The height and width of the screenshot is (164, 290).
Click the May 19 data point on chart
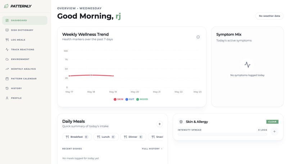coord(113,76)
